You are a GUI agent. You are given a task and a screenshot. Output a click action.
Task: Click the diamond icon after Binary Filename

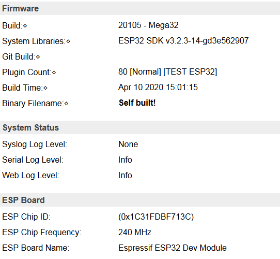(x=66, y=104)
